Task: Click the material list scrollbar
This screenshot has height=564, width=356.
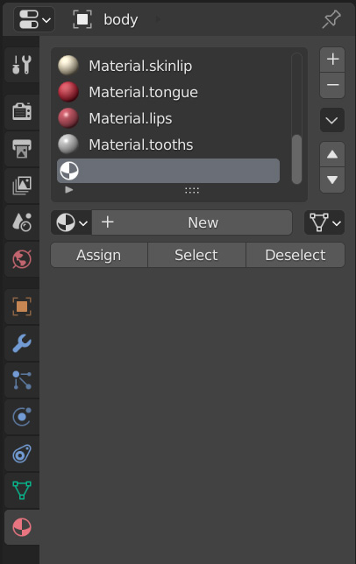Action: coord(296,159)
